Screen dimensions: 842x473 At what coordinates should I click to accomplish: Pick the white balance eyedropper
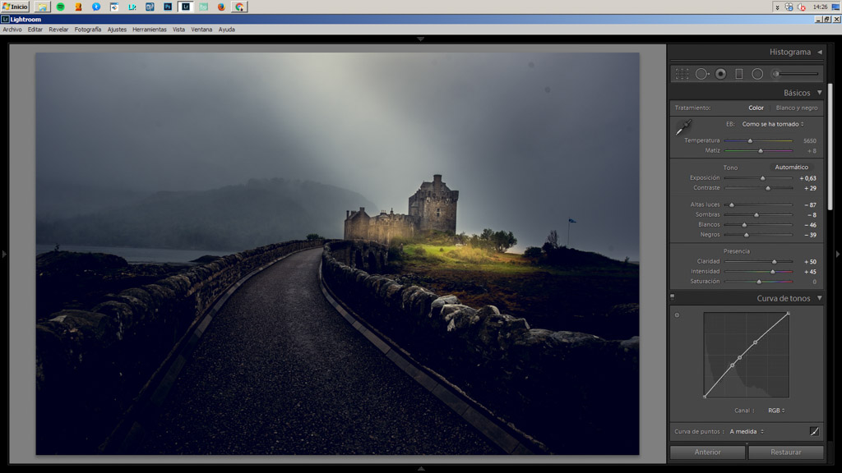[683, 127]
